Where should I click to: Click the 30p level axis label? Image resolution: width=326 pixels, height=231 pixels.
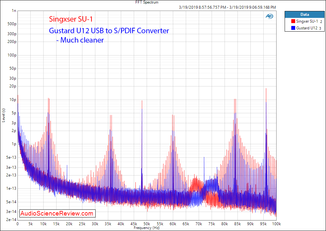(13, 78)
